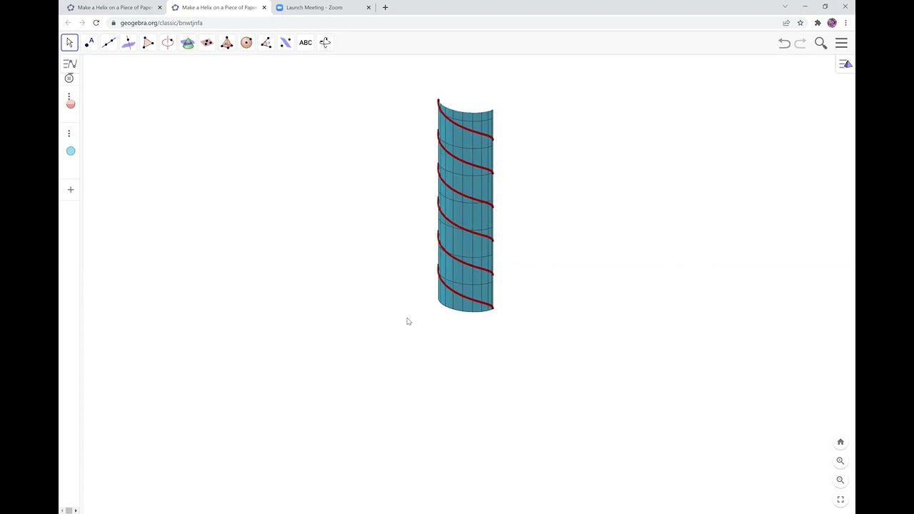Pause the animation in algebra panel
914x514 pixels.
[69, 78]
